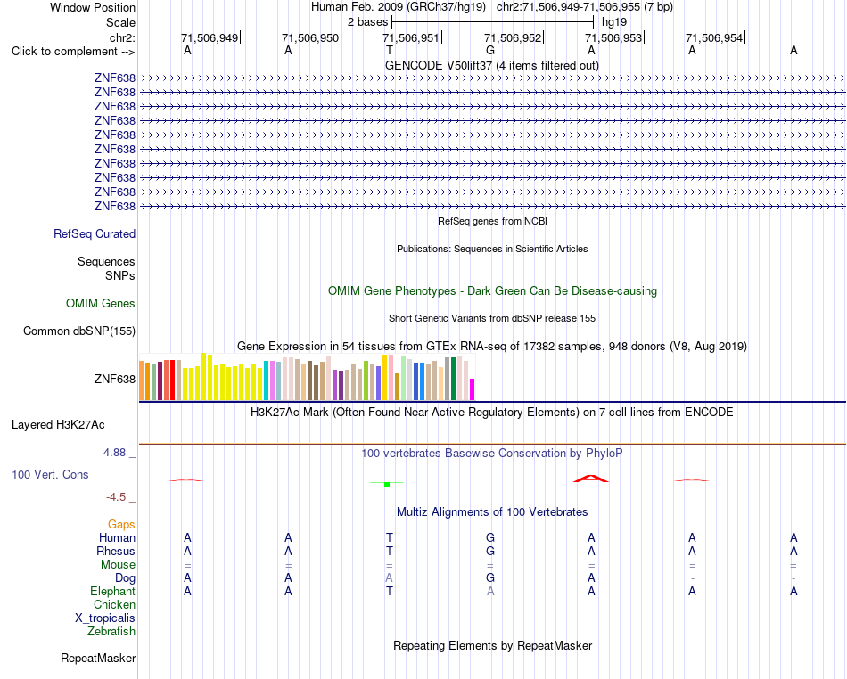Click the Layered H3K27Ac track label
The width and height of the screenshot is (847, 679).
pyautogui.click(x=58, y=425)
